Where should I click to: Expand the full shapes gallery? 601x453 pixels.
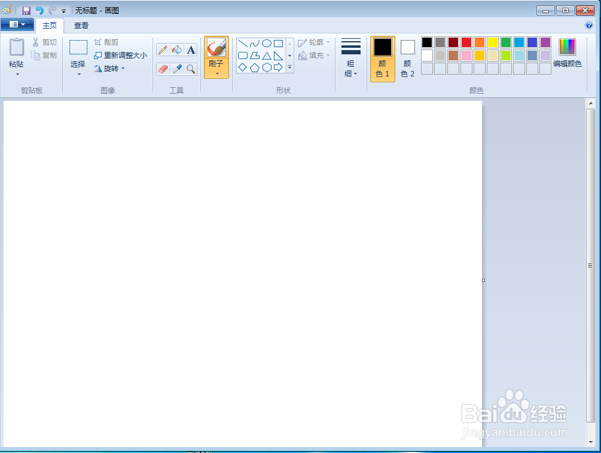coord(290,67)
